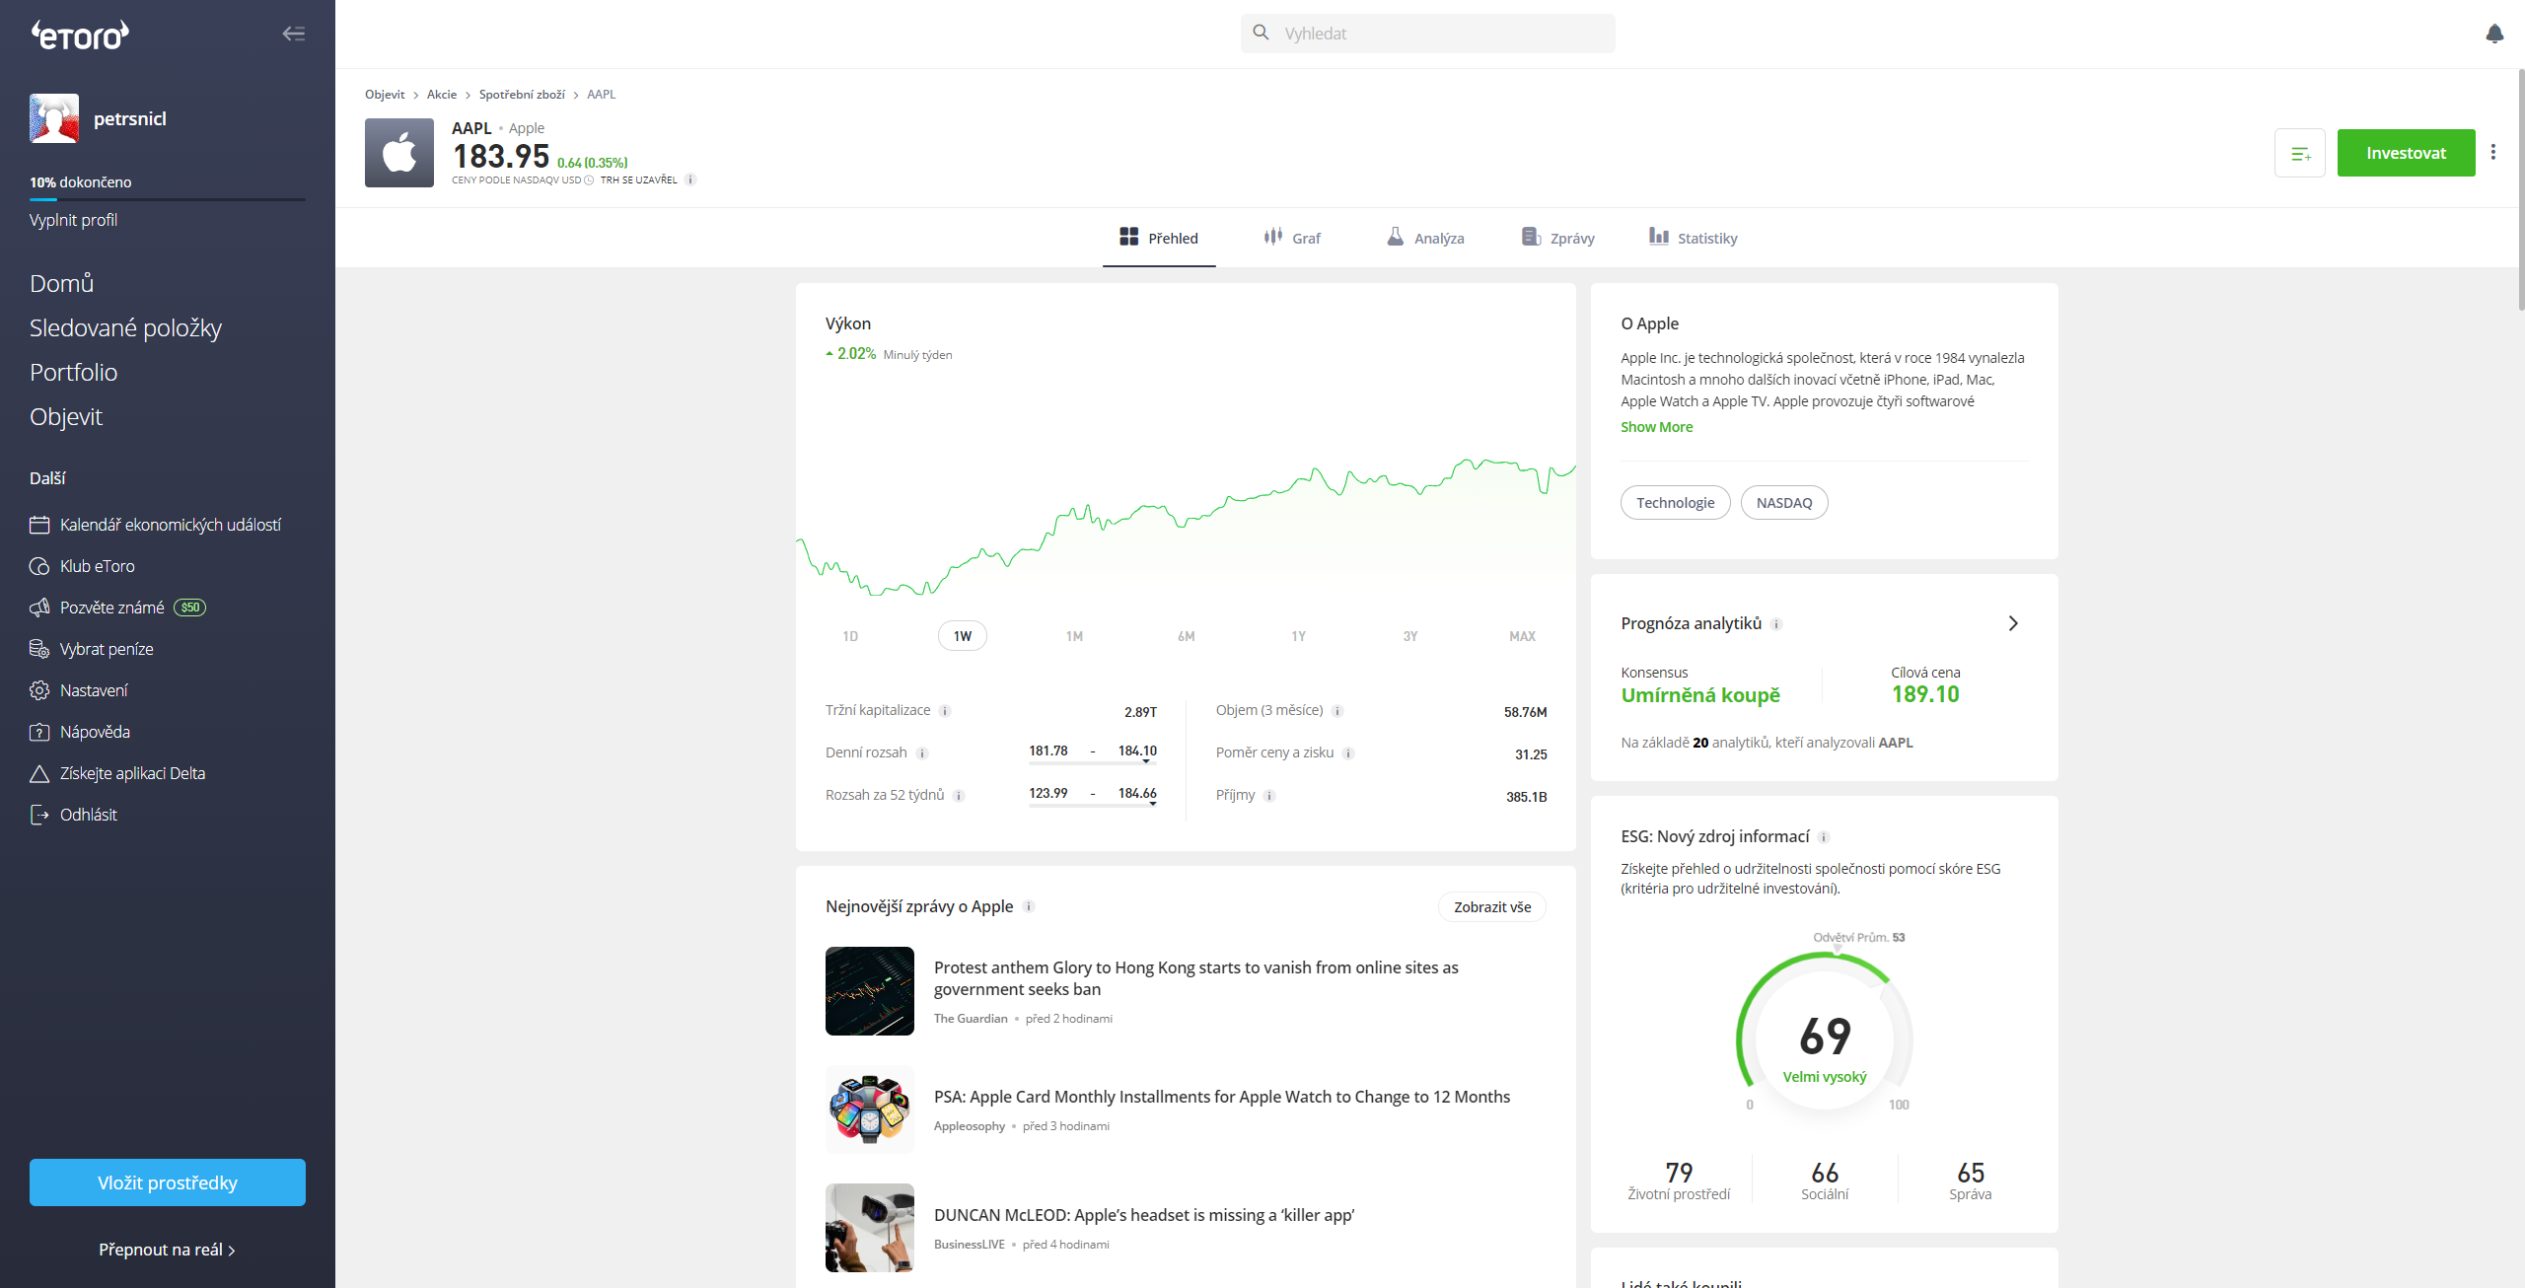
Task: Show info for Poměr ceny a zisku
Action: coord(1348,753)
